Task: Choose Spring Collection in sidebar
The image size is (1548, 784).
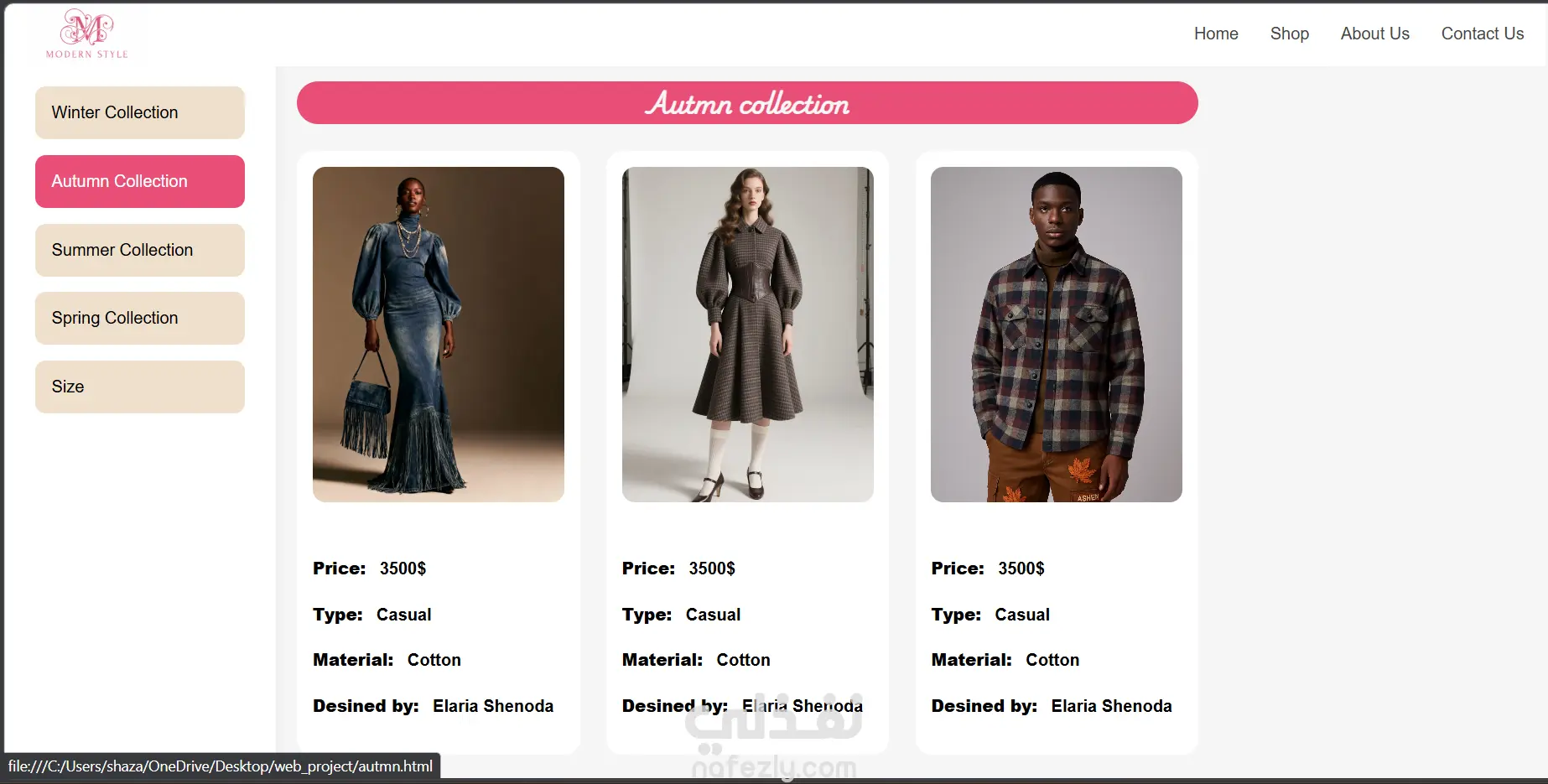Action: coord(140,318)
